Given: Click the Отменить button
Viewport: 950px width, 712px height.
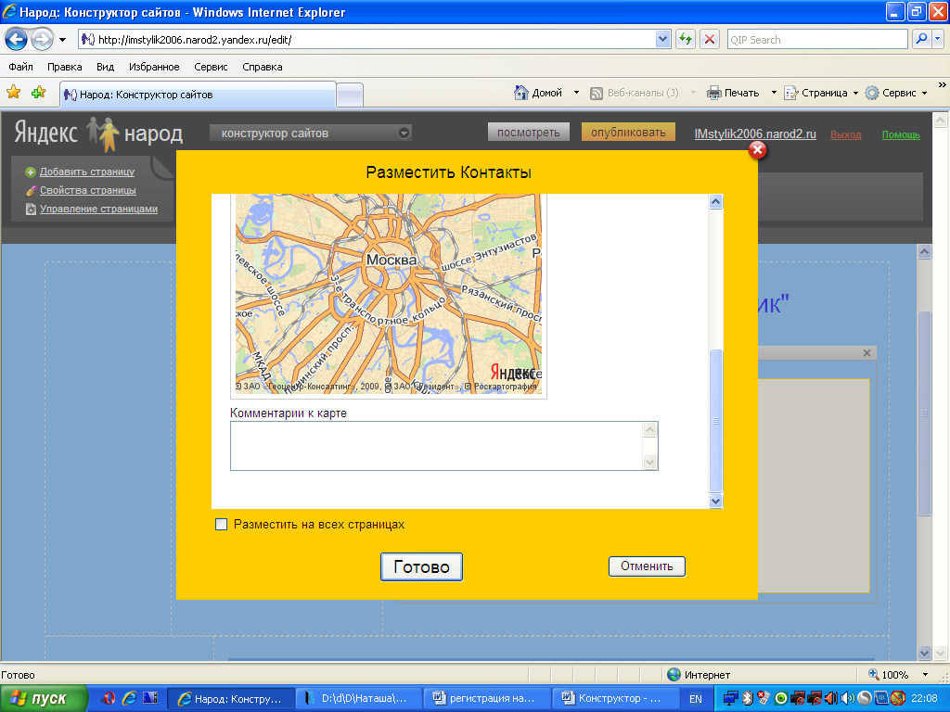Looking at the screenshot, I should coord(647,566).
